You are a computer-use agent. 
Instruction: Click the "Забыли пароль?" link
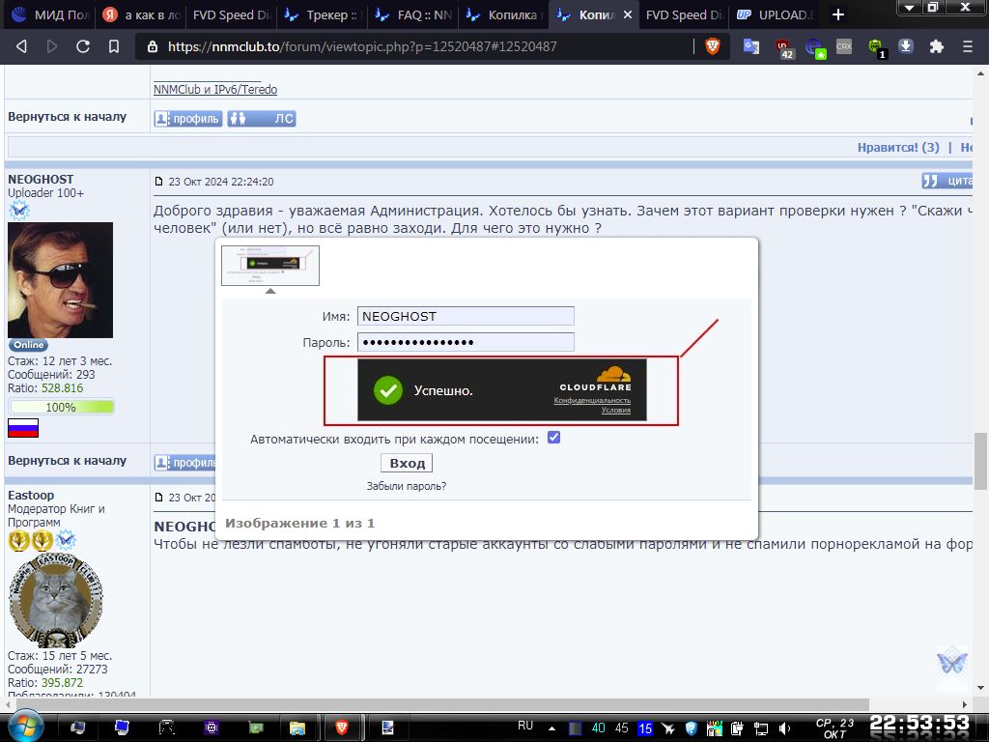click(406, 486)
